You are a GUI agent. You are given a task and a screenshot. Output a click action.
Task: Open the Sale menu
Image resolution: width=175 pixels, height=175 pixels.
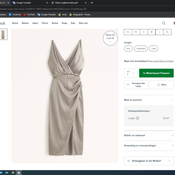click(x=73, y=23)
